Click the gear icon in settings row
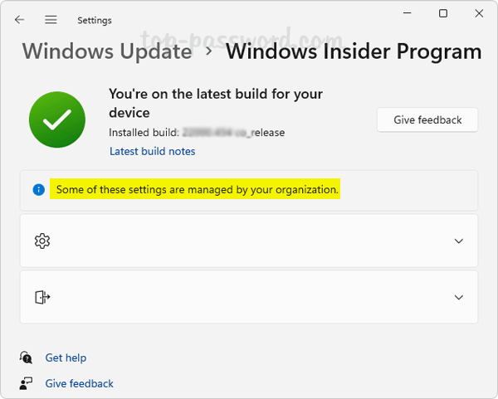The height and width of the screenshot is (399, 498). point(42,241)
